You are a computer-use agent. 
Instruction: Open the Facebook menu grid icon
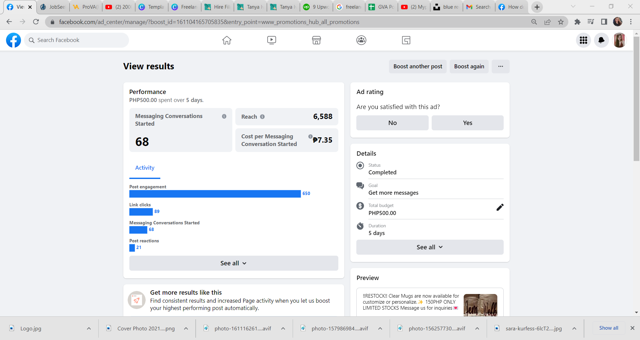pyautogui.click(x=583, y=40)
